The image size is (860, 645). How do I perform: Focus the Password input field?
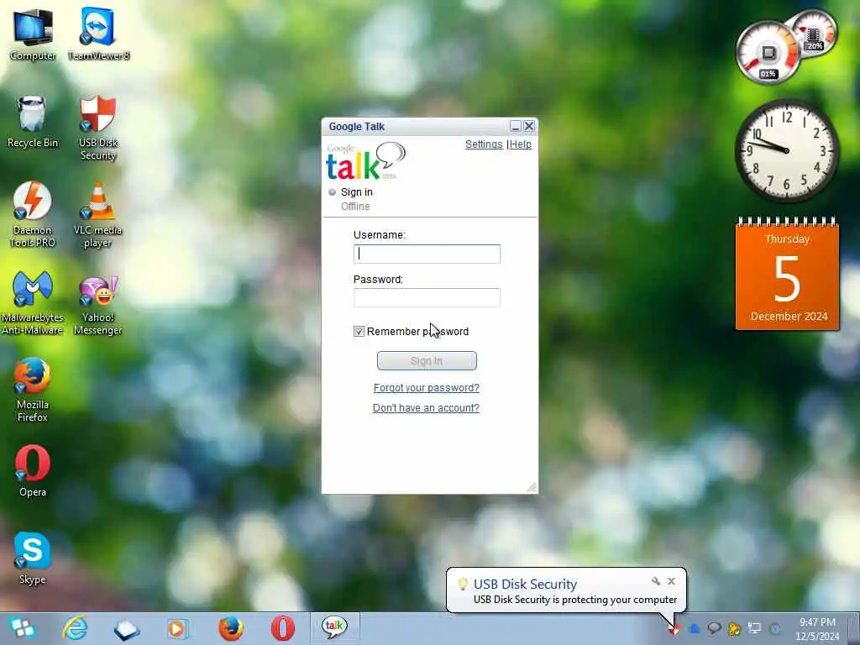click(x=427, y=298)
